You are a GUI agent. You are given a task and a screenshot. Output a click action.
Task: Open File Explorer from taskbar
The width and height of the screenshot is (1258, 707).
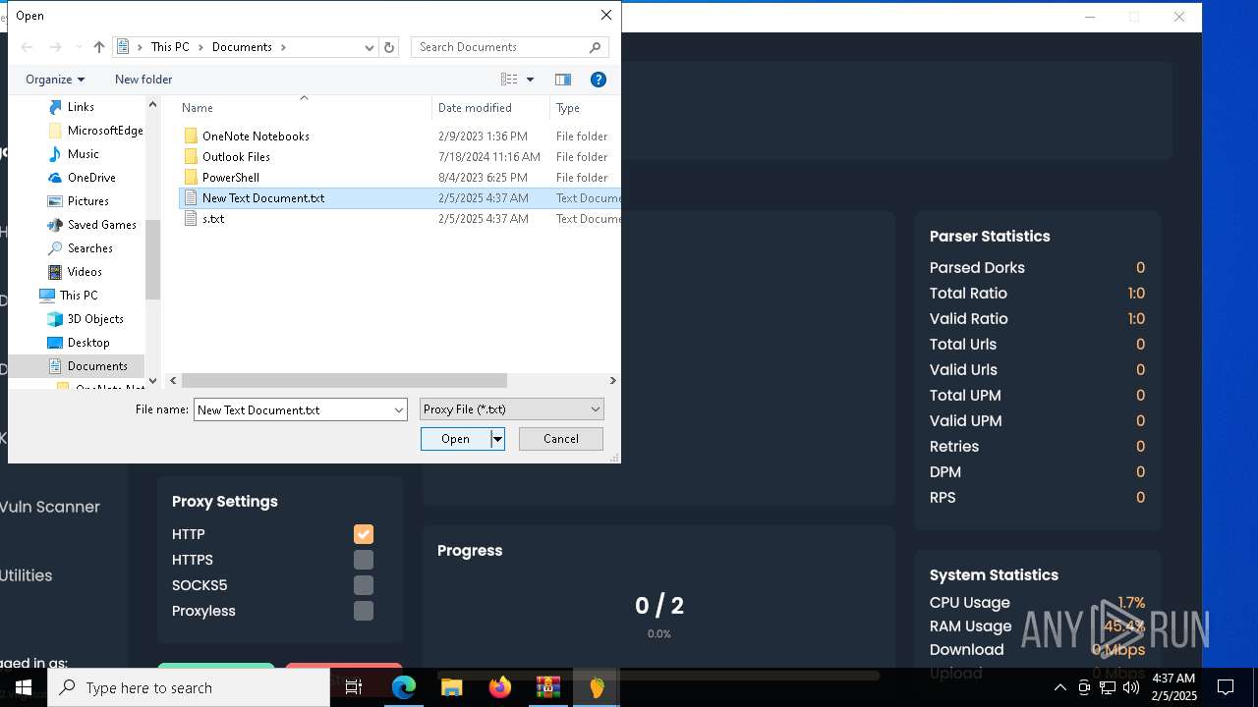tap(452, 687)
